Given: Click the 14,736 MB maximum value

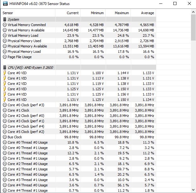Looking at the screenshot, I should coord(121,30).
